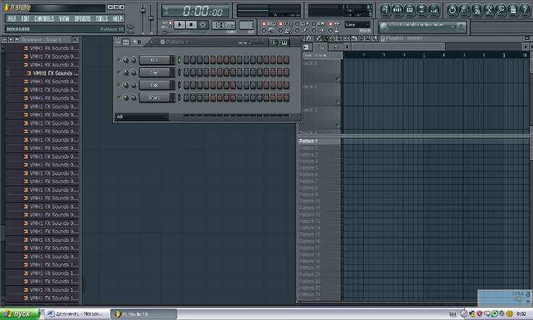Click the magnet snap icon in playlist toolbar

tap(309, 38)
